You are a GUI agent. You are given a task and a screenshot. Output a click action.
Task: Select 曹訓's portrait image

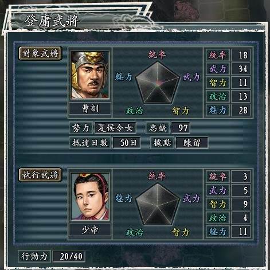(90, 75)
